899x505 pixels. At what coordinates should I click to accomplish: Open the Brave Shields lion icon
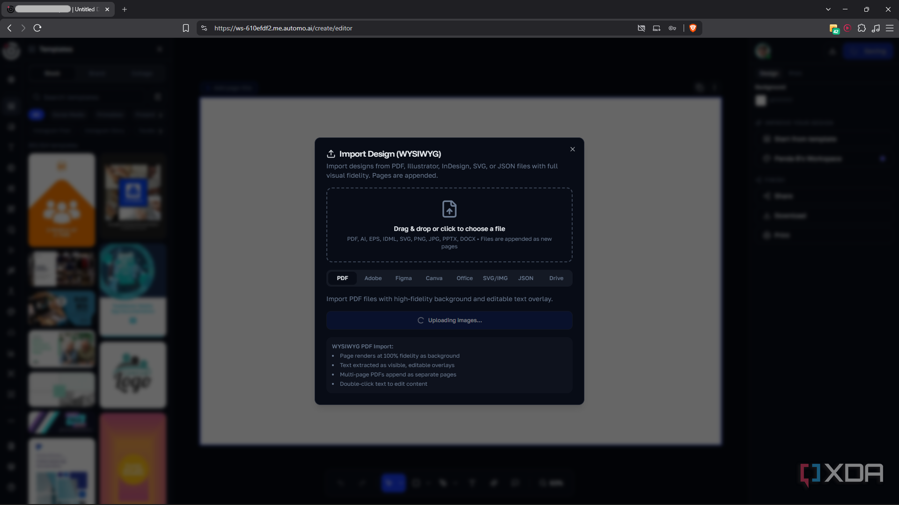pos(693,28)
